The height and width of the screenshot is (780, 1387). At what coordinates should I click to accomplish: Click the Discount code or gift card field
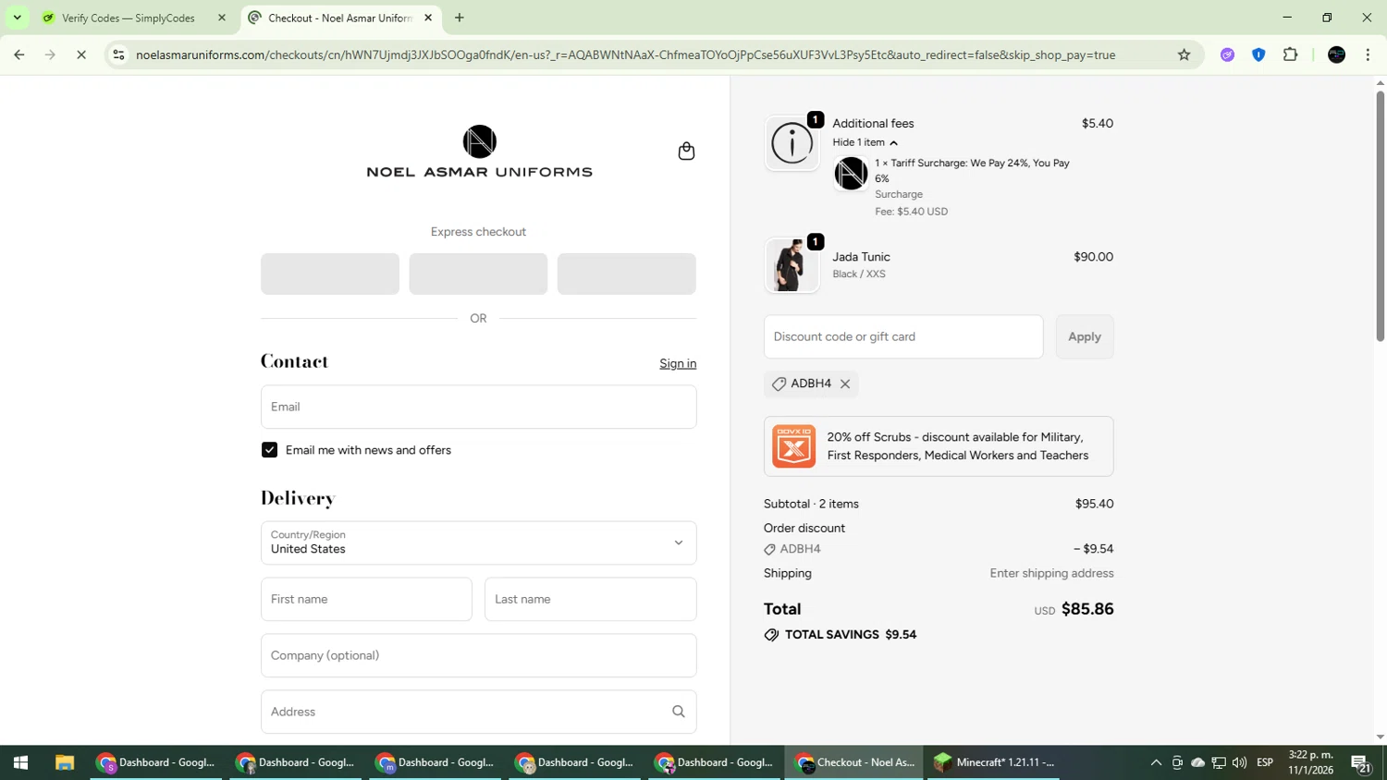[x=903, y=336]
